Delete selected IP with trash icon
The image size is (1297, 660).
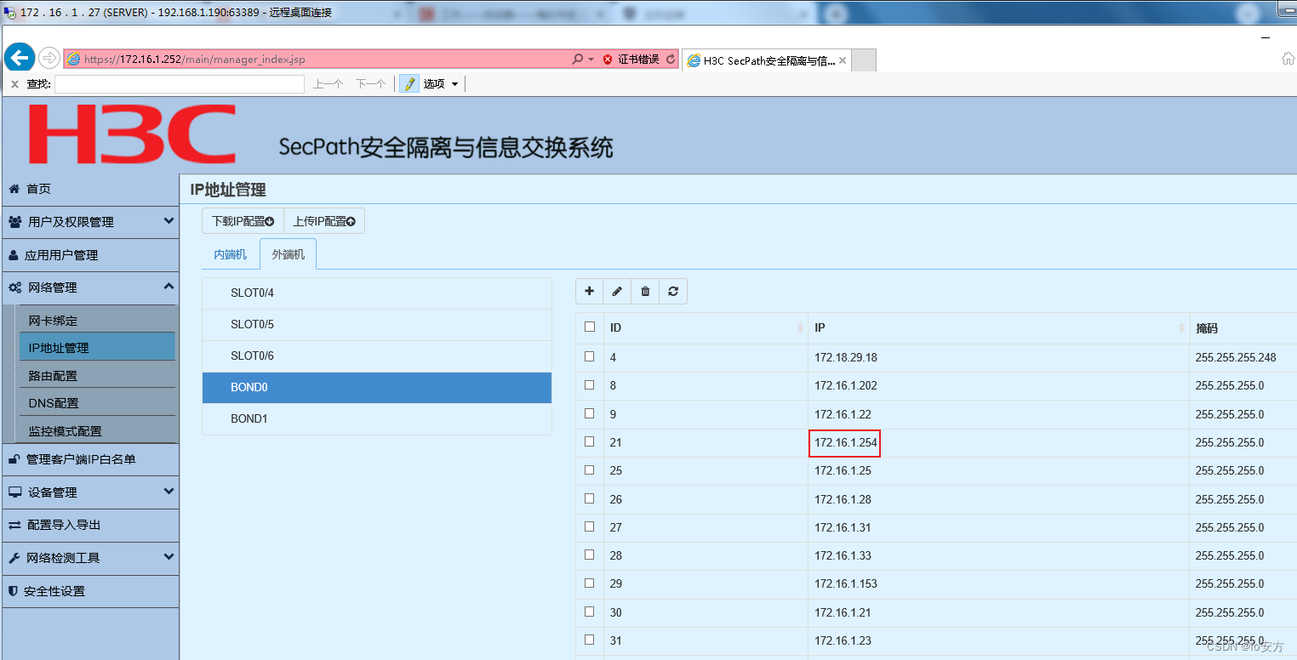click(x=645, y=291)
